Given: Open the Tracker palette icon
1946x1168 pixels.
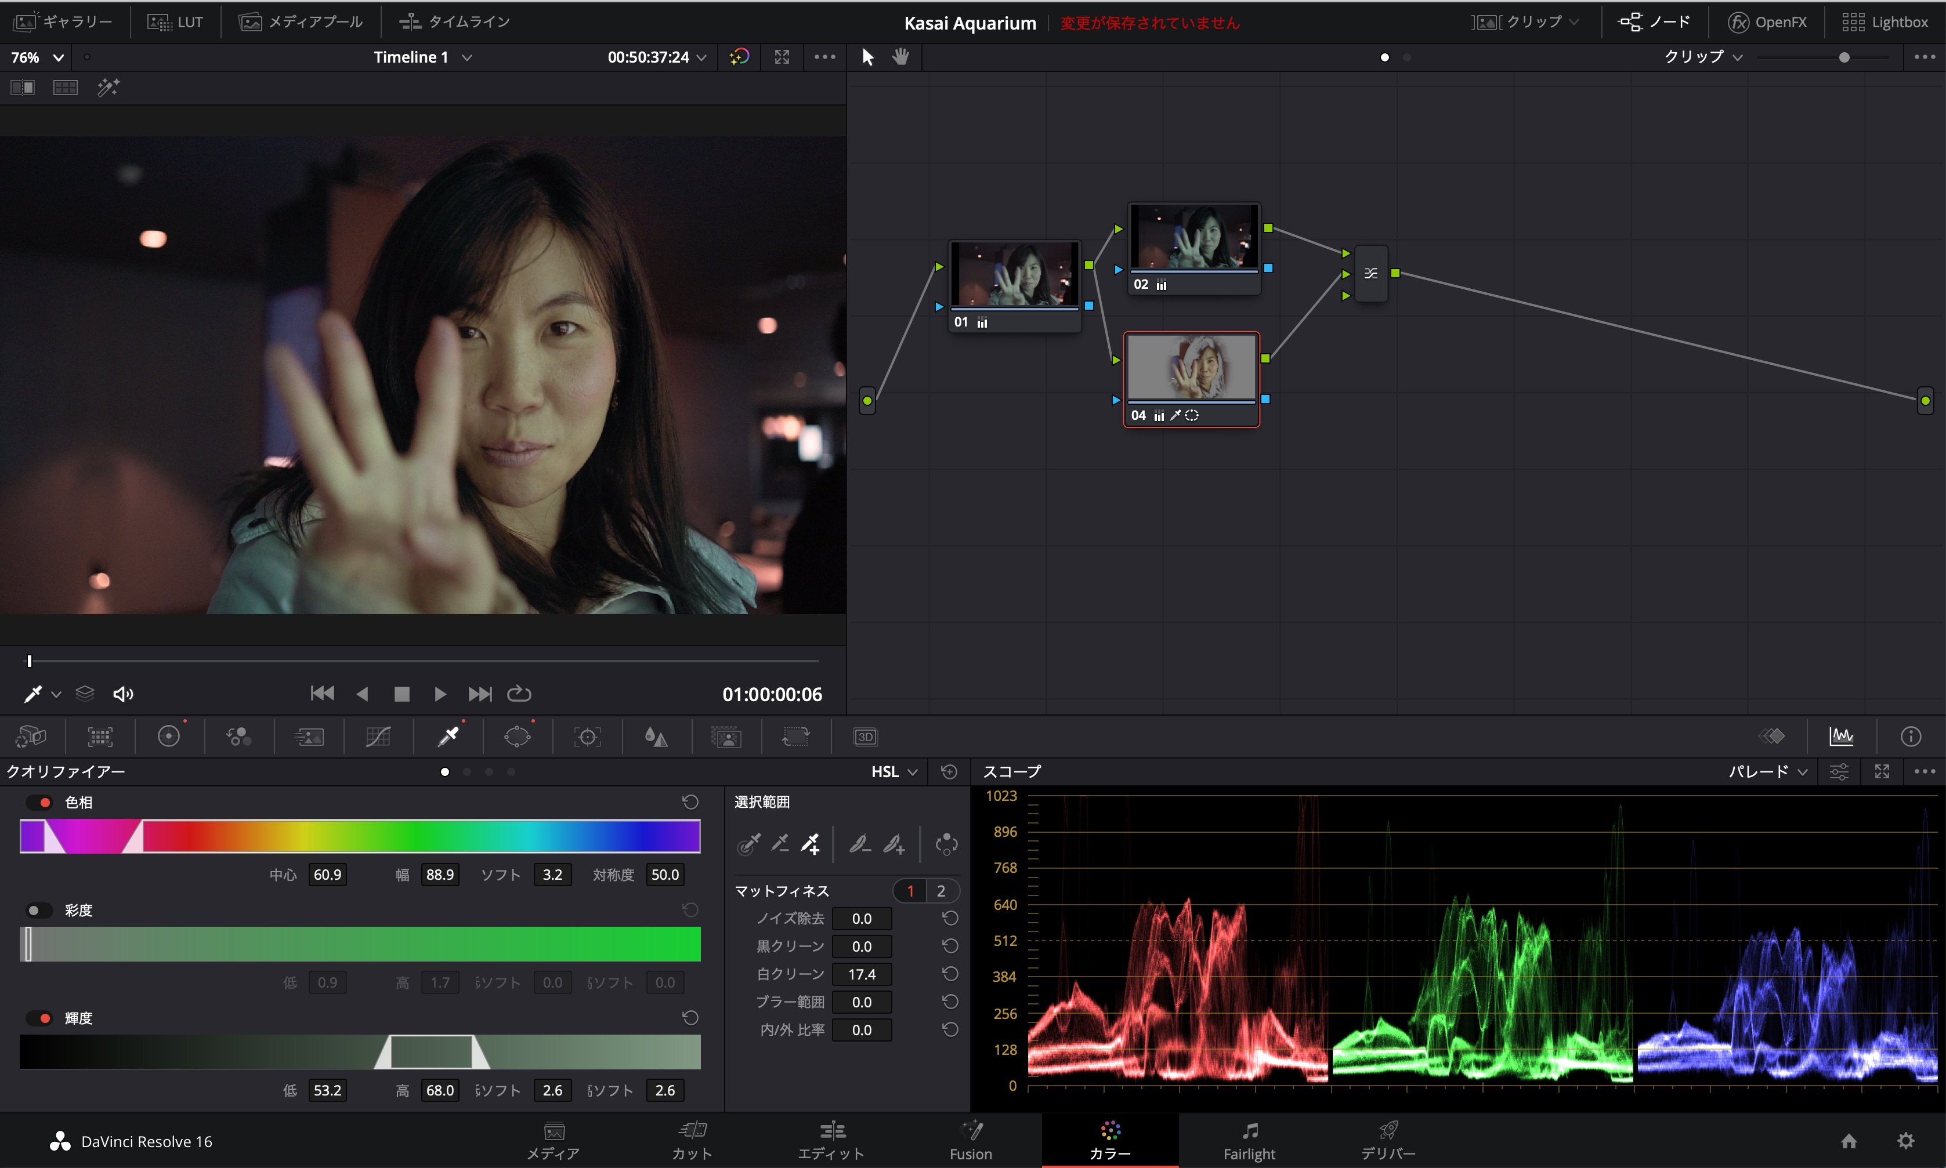Looking at the screenshot, I should tap(587, 737).
